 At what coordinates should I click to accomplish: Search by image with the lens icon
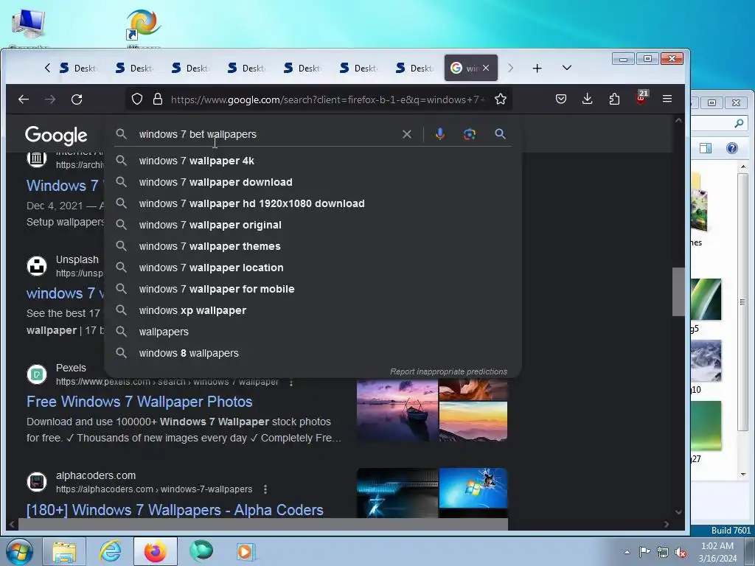[470, 134]
